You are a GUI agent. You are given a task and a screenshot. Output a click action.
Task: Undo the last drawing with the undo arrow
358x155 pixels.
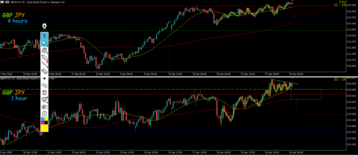tap(44, 86)
